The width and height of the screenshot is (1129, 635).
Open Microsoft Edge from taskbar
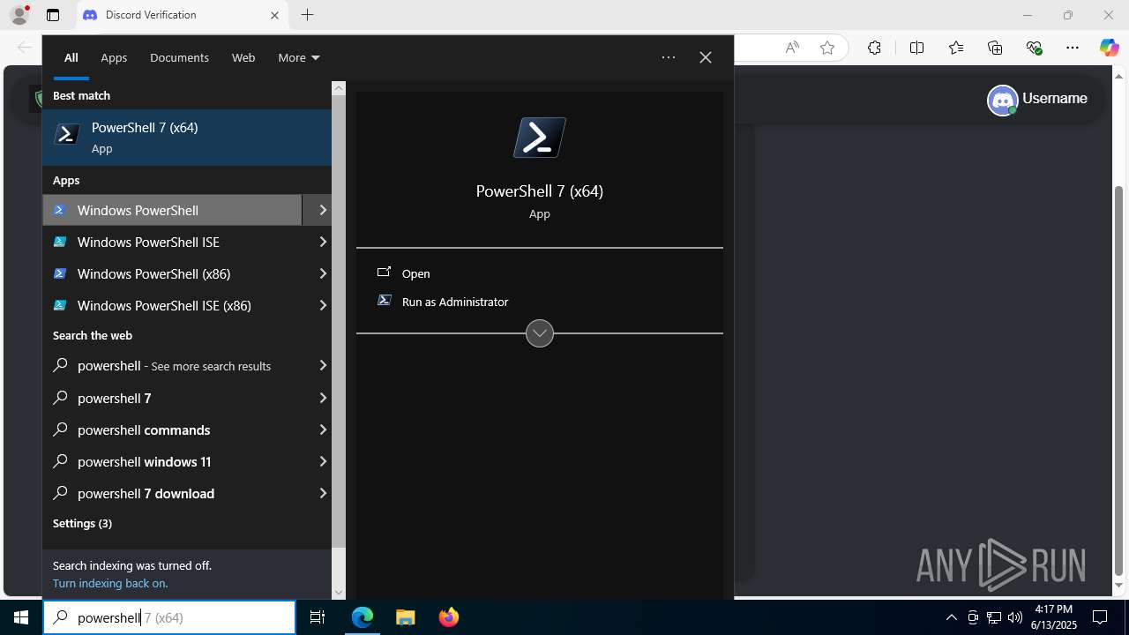363,617
